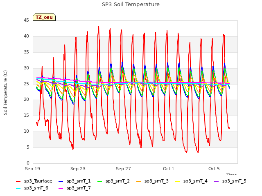Toggle the sp3_smT_3 legend entry

point(152,181)
